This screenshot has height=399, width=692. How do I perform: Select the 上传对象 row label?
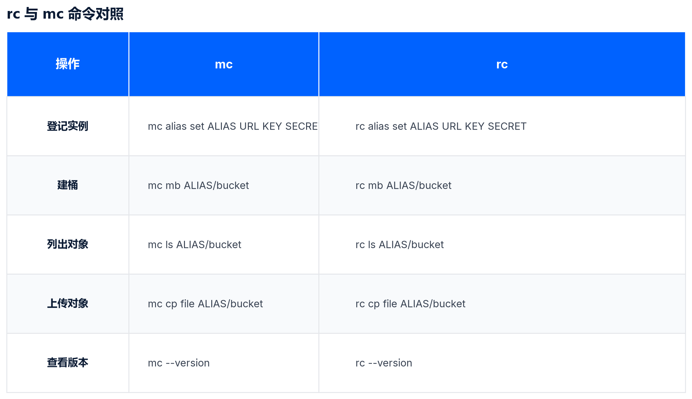(x=68, y=304)
